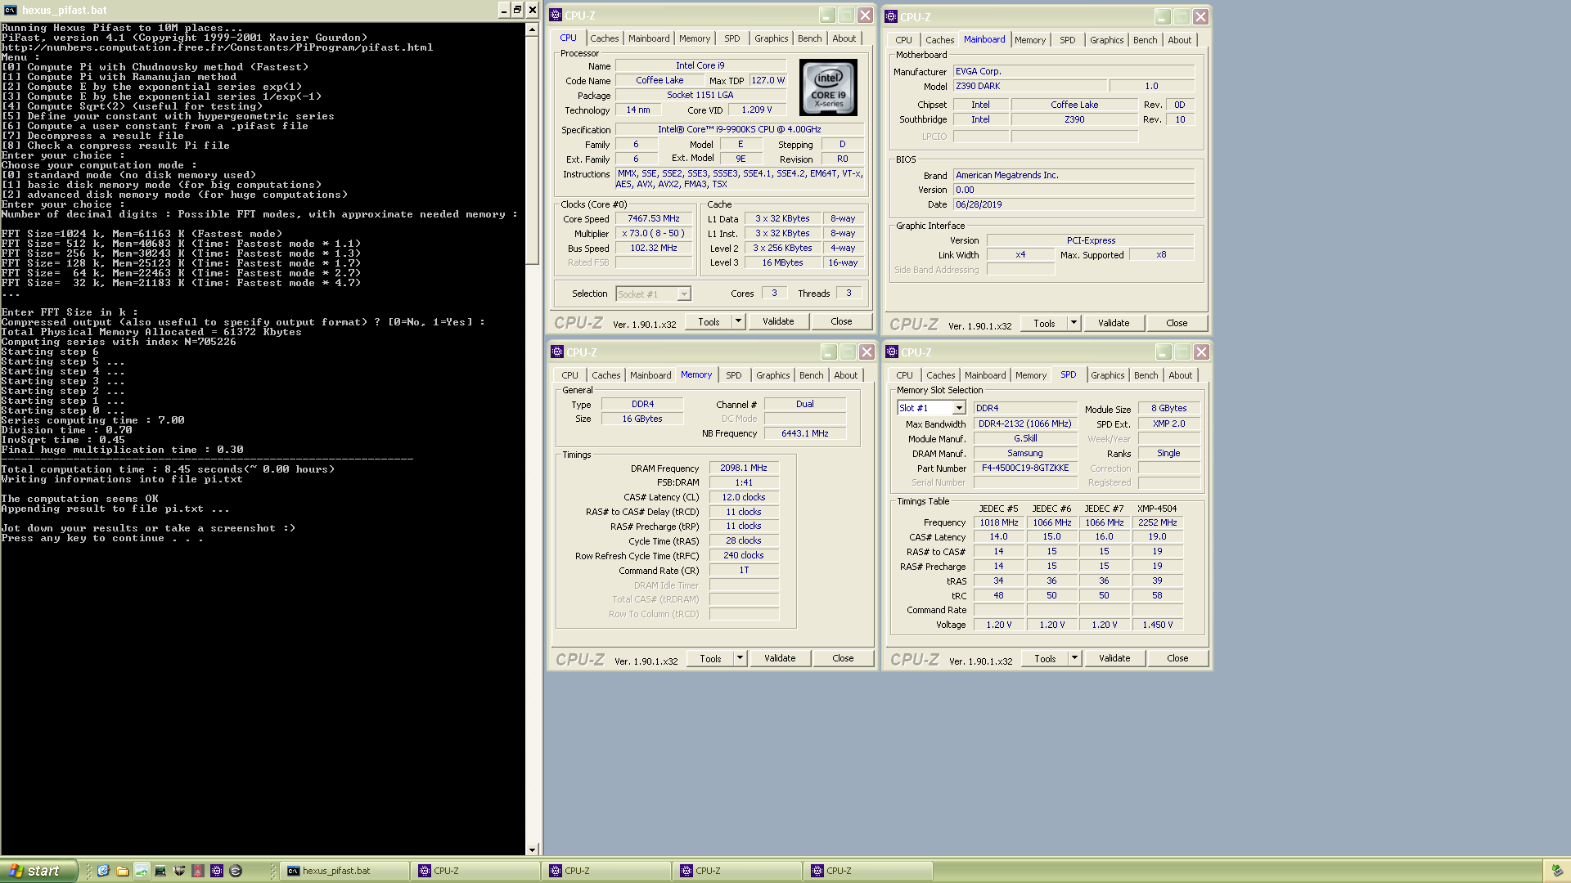Click the Core Speed value 7467.53 MHz
1571x883 pixels.
tap(653, 219)
